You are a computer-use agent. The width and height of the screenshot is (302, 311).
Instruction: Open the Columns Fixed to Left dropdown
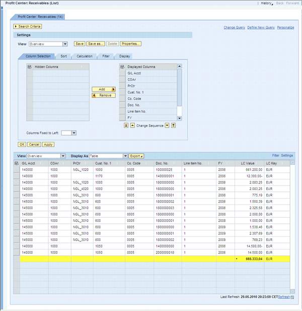73,133
